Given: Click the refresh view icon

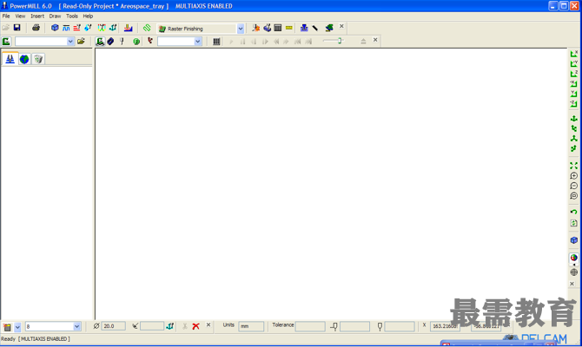Looking at the screenshot, I should click(574, 223).
